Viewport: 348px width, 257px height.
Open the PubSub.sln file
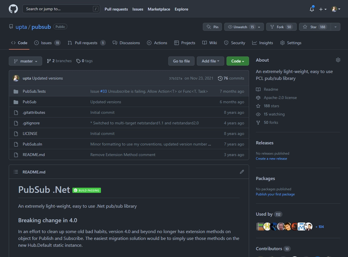click(32, 144)
